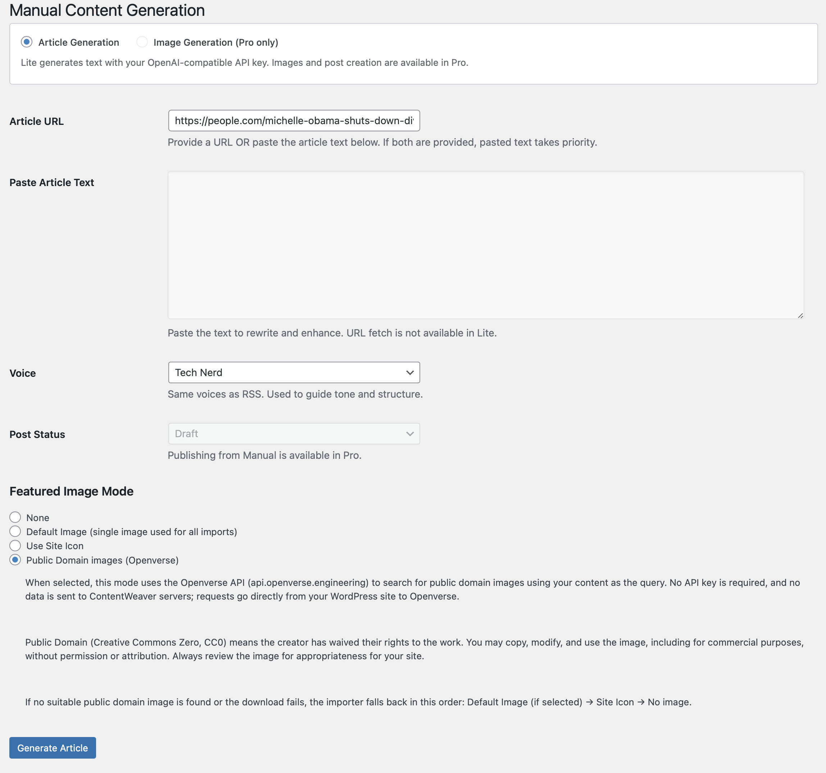The height and width of the screenshot is (773, 826).
Task: Click the Post Status chevron arrow
Action: coord(410,433)
